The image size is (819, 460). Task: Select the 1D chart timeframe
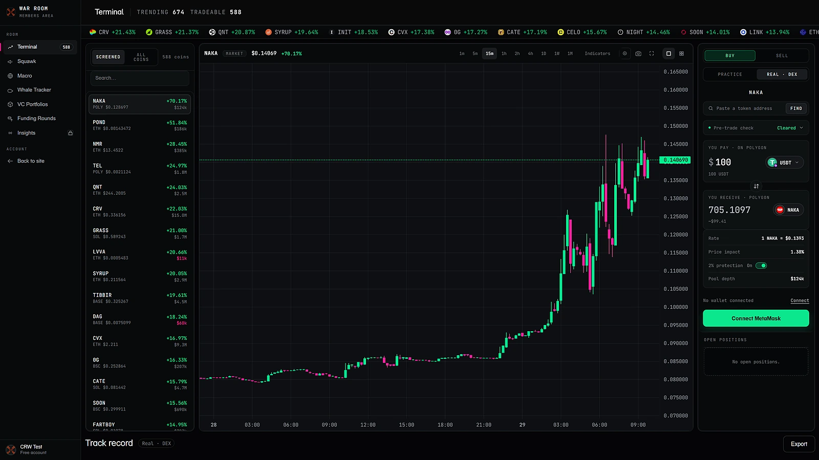[544, 54]
